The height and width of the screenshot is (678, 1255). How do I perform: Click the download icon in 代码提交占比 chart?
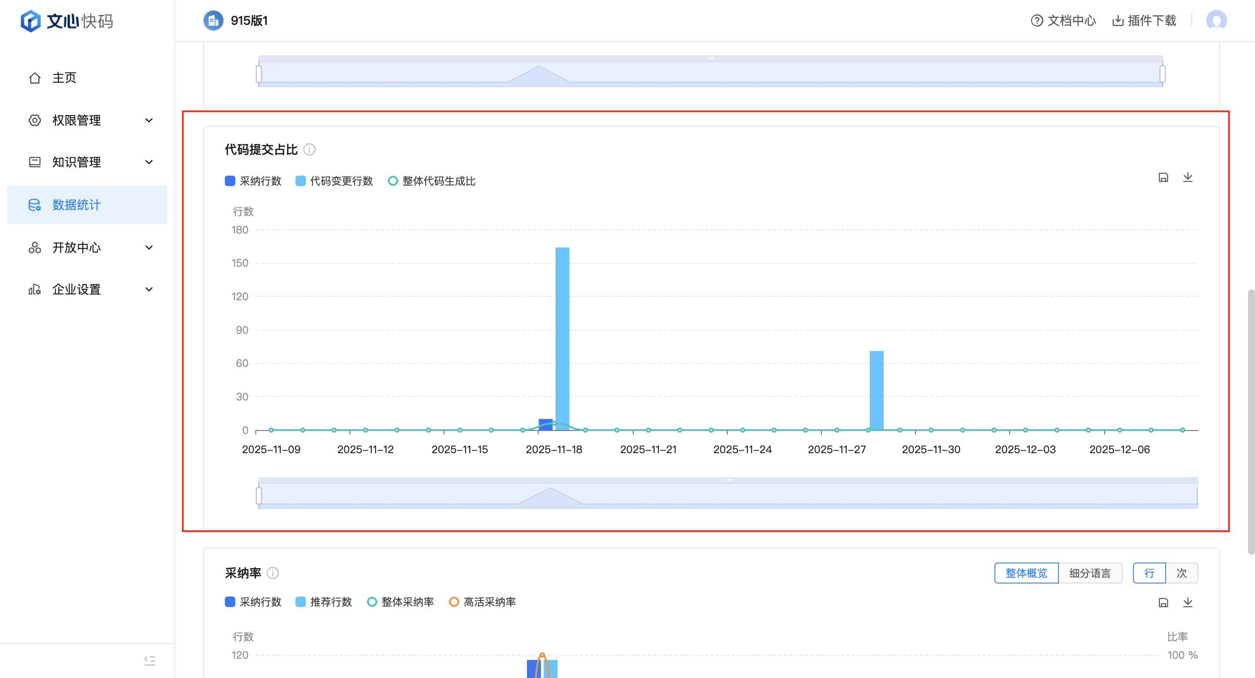[1187, 177]
